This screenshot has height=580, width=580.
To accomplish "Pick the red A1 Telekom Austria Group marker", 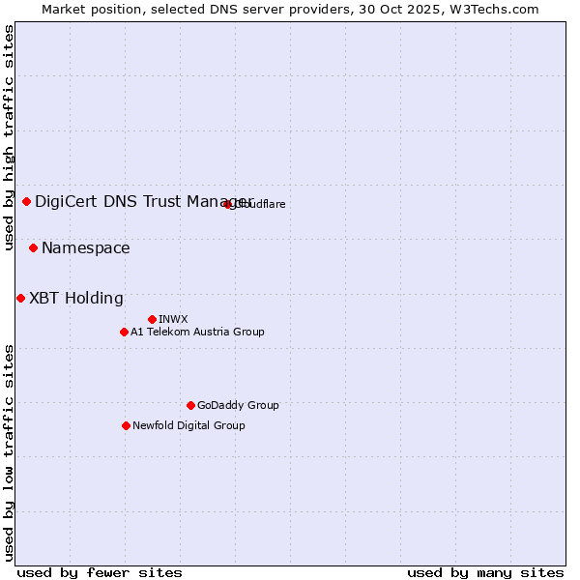I will coord(124,332).
